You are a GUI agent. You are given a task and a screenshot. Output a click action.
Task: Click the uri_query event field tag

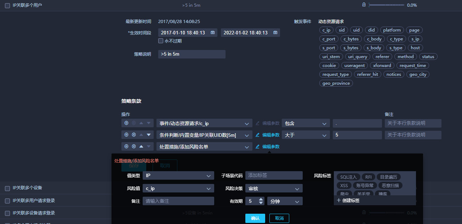[358, 57]
